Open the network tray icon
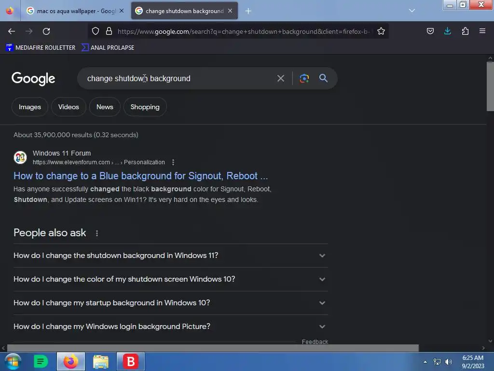Image resolution: width=494 pixels, height=371 pixels. click(437, 362)
